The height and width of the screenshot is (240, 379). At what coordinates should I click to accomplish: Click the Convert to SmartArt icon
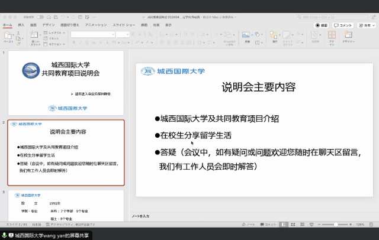[x=227, y=35]
